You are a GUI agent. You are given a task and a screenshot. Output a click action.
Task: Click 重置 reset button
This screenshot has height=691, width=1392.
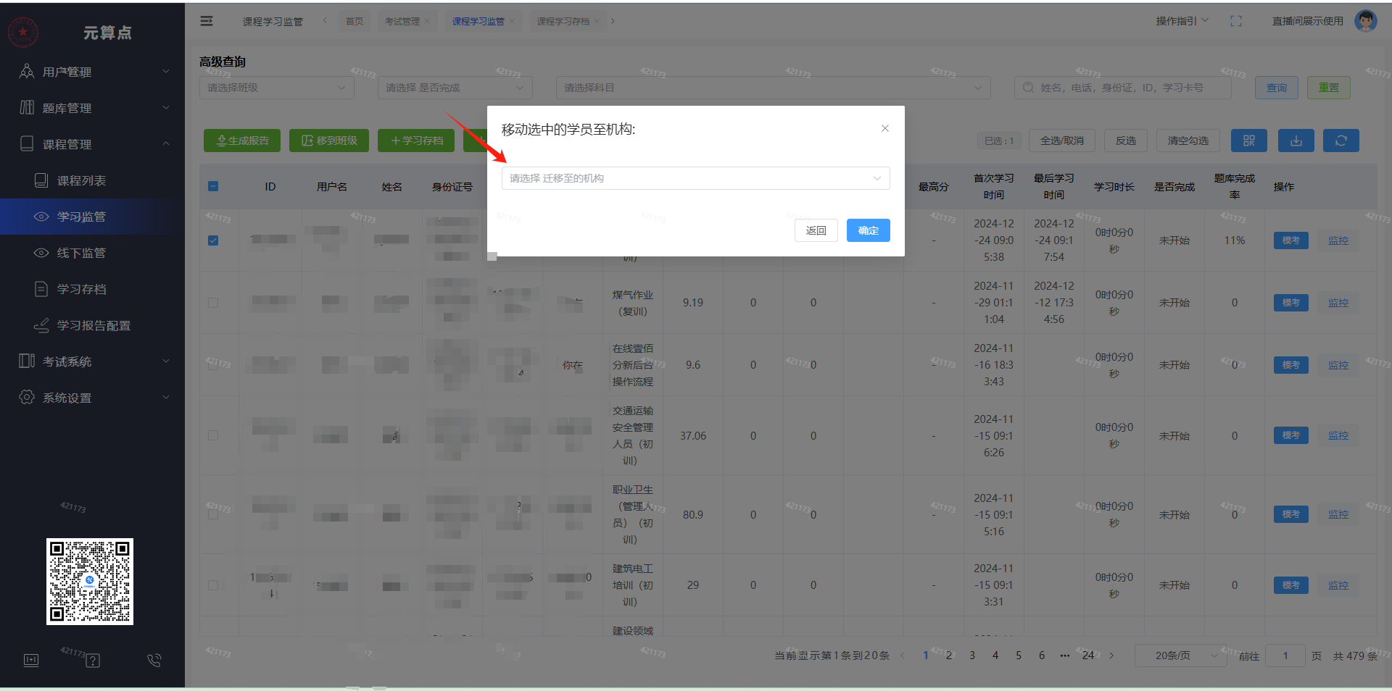point(1329,88)
